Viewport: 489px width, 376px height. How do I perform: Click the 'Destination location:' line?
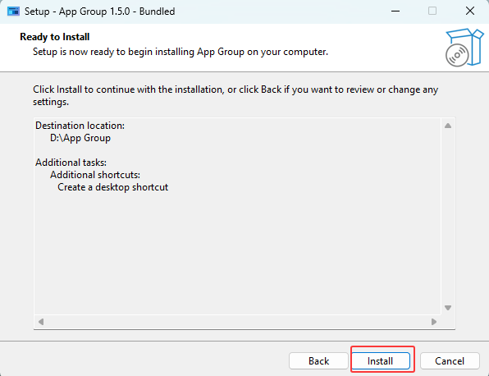(80, 126)
